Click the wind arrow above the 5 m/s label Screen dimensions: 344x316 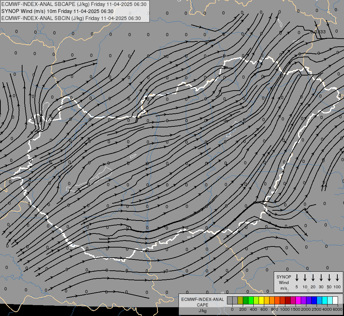click(297, 277)
